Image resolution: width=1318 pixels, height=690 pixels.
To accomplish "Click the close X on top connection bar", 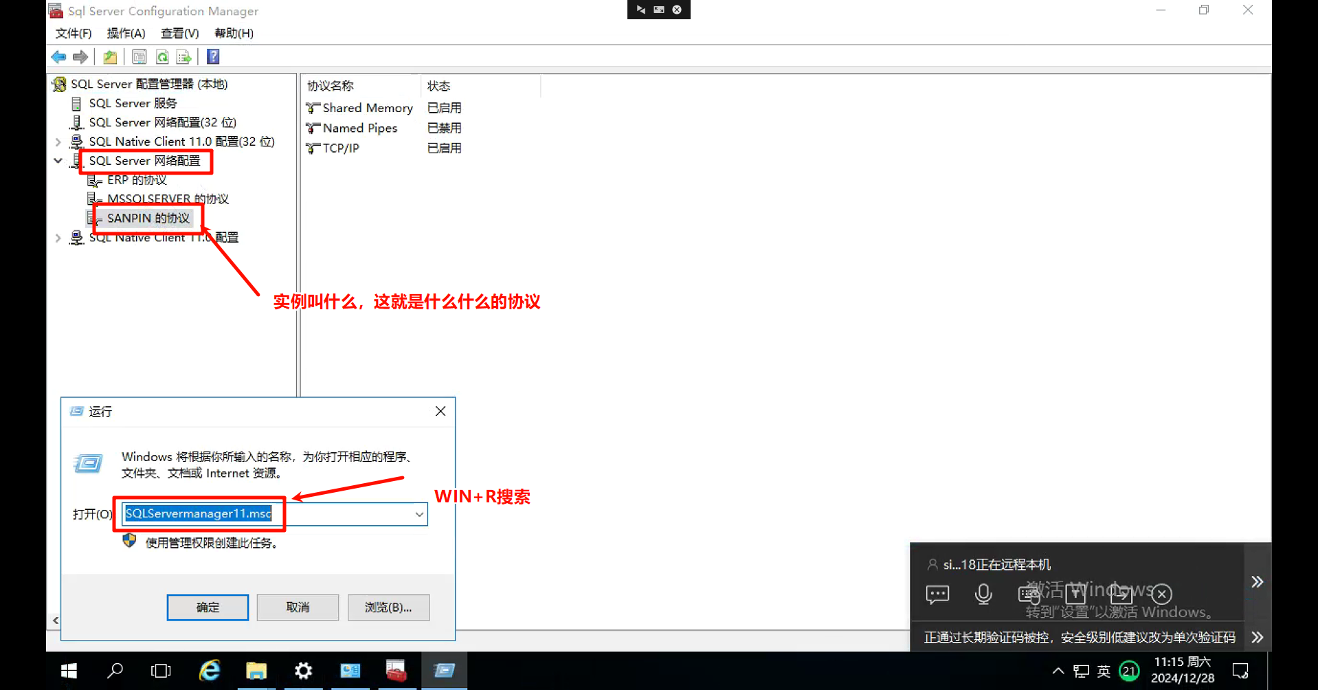I will click(677, 10).
